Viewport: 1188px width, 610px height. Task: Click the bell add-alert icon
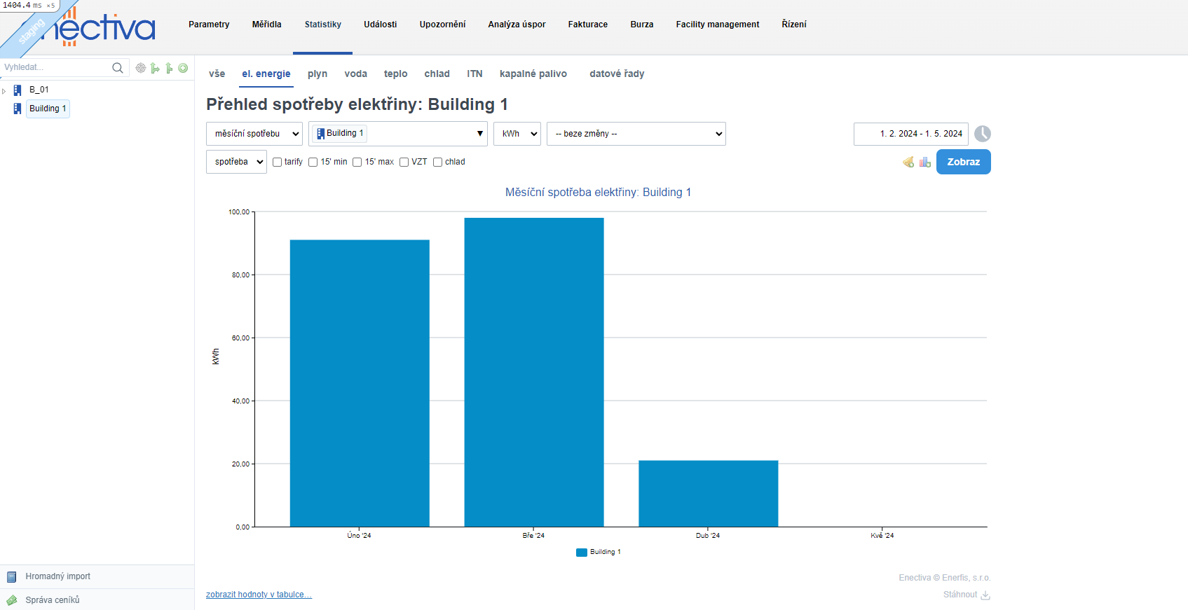tap(908, 162)
